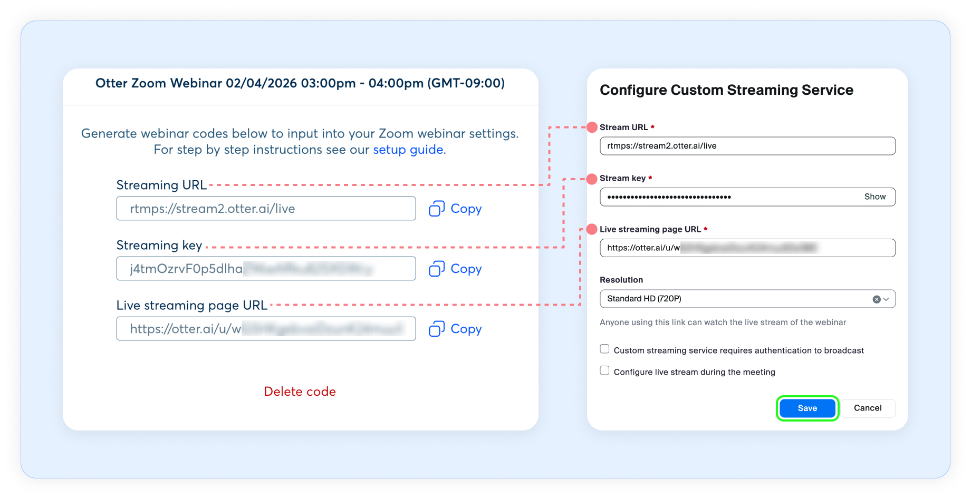Select the Live streaming page URL input in Zoom

(747, 248)
